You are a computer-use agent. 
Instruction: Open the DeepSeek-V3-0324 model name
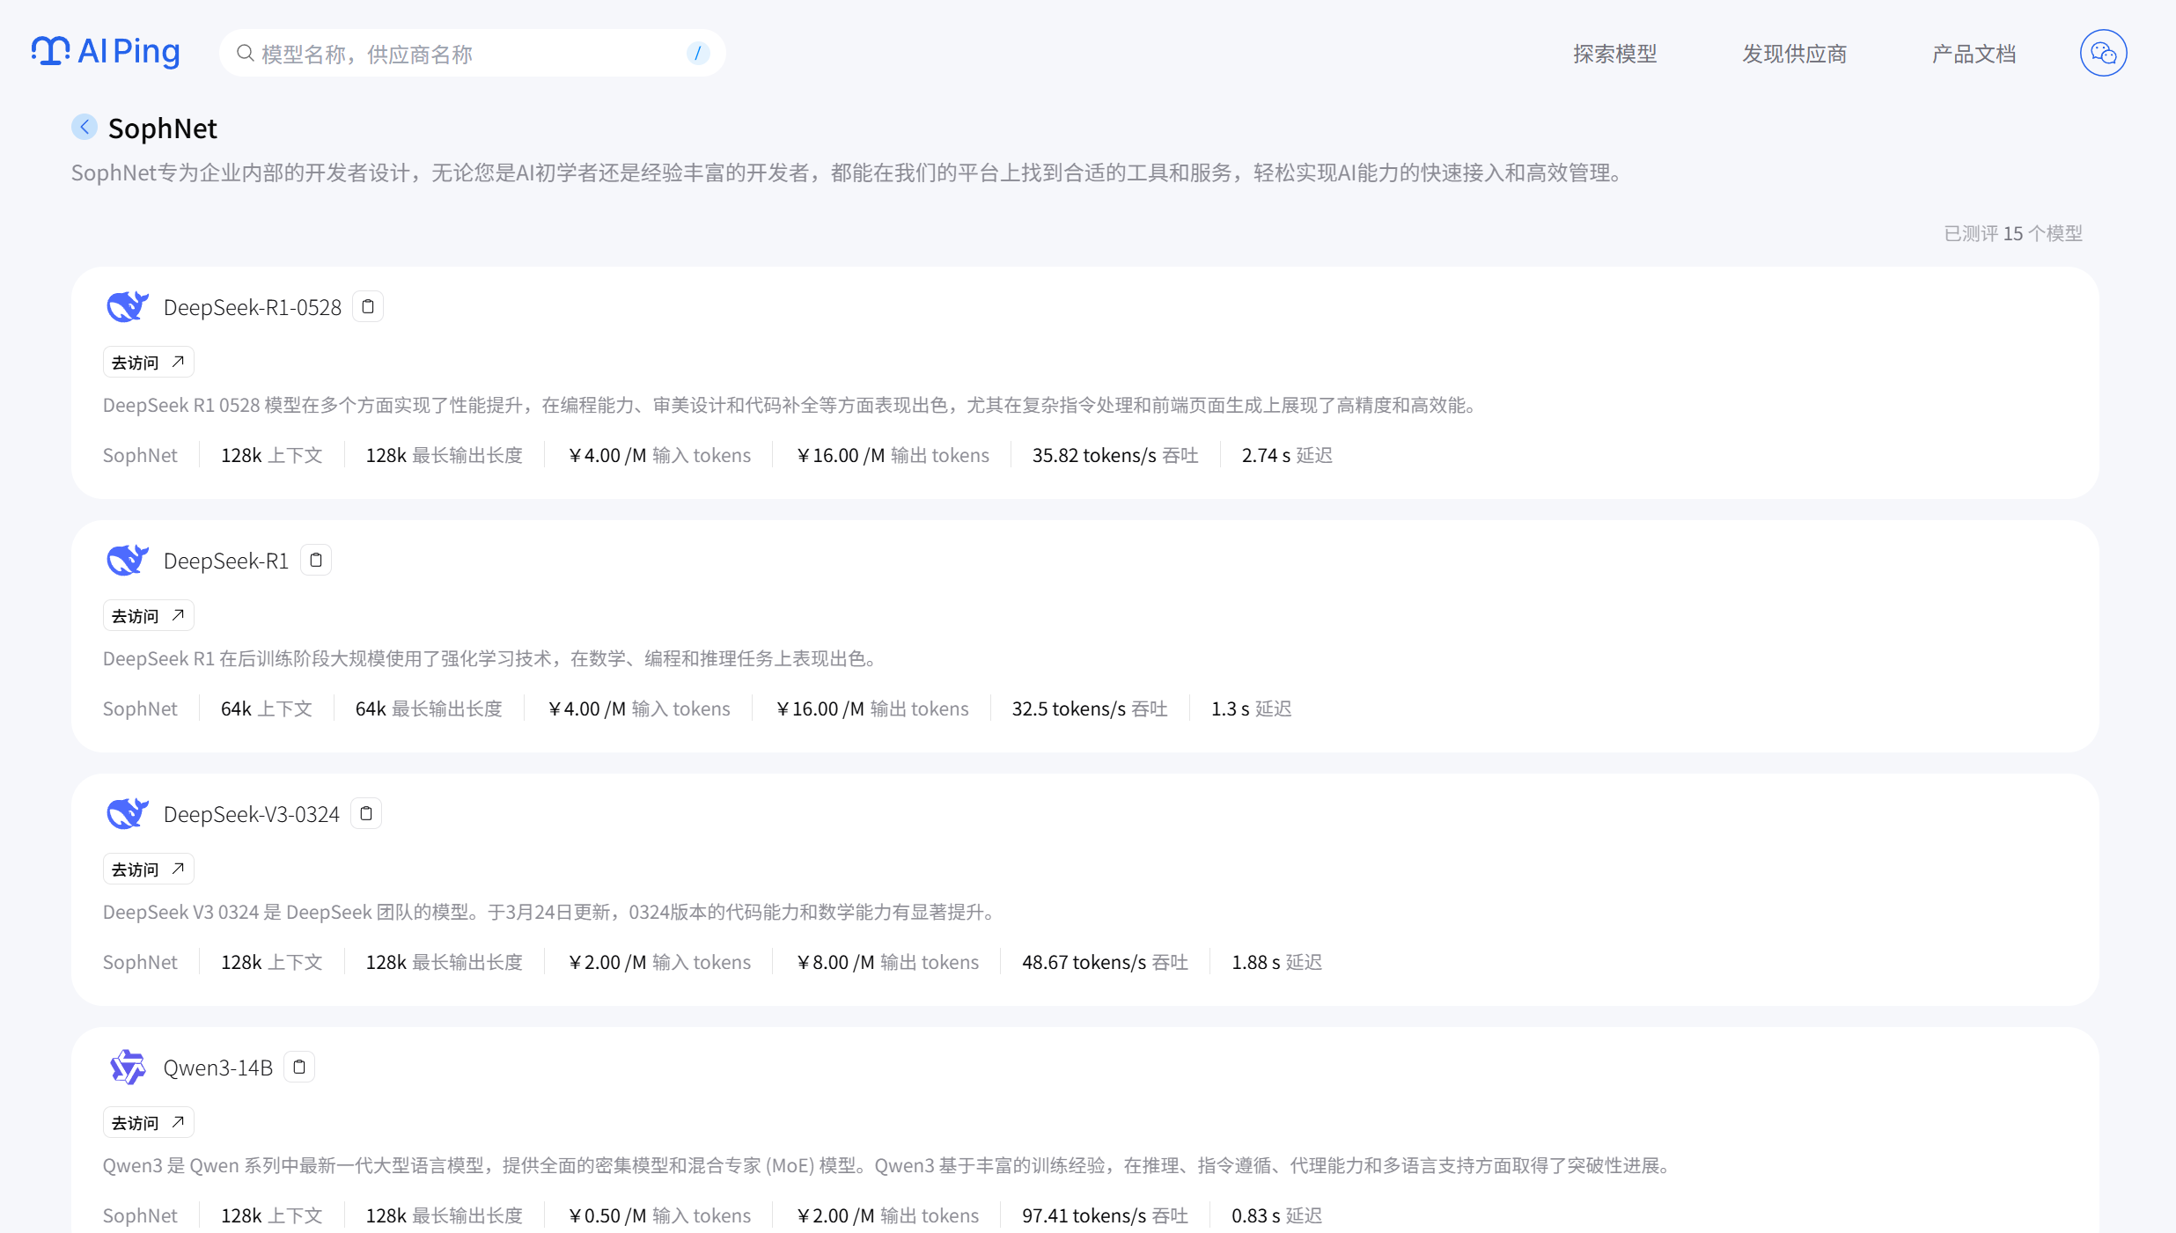(252, 814)
